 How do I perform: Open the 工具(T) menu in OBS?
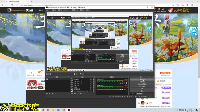tap(82, 10)
